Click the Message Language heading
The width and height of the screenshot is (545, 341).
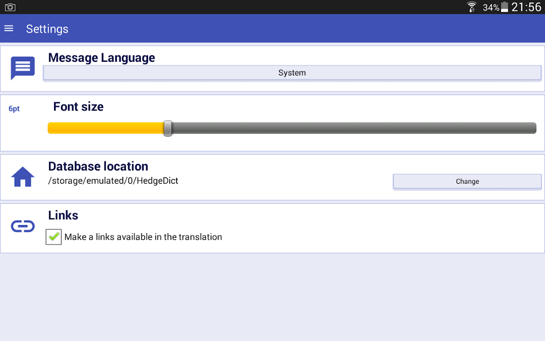[x=101, y=58]
